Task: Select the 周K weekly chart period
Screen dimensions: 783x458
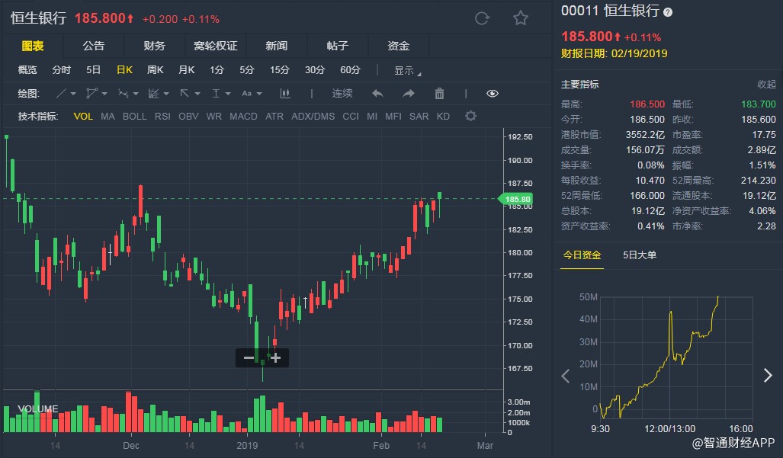Action: [155, 70]
